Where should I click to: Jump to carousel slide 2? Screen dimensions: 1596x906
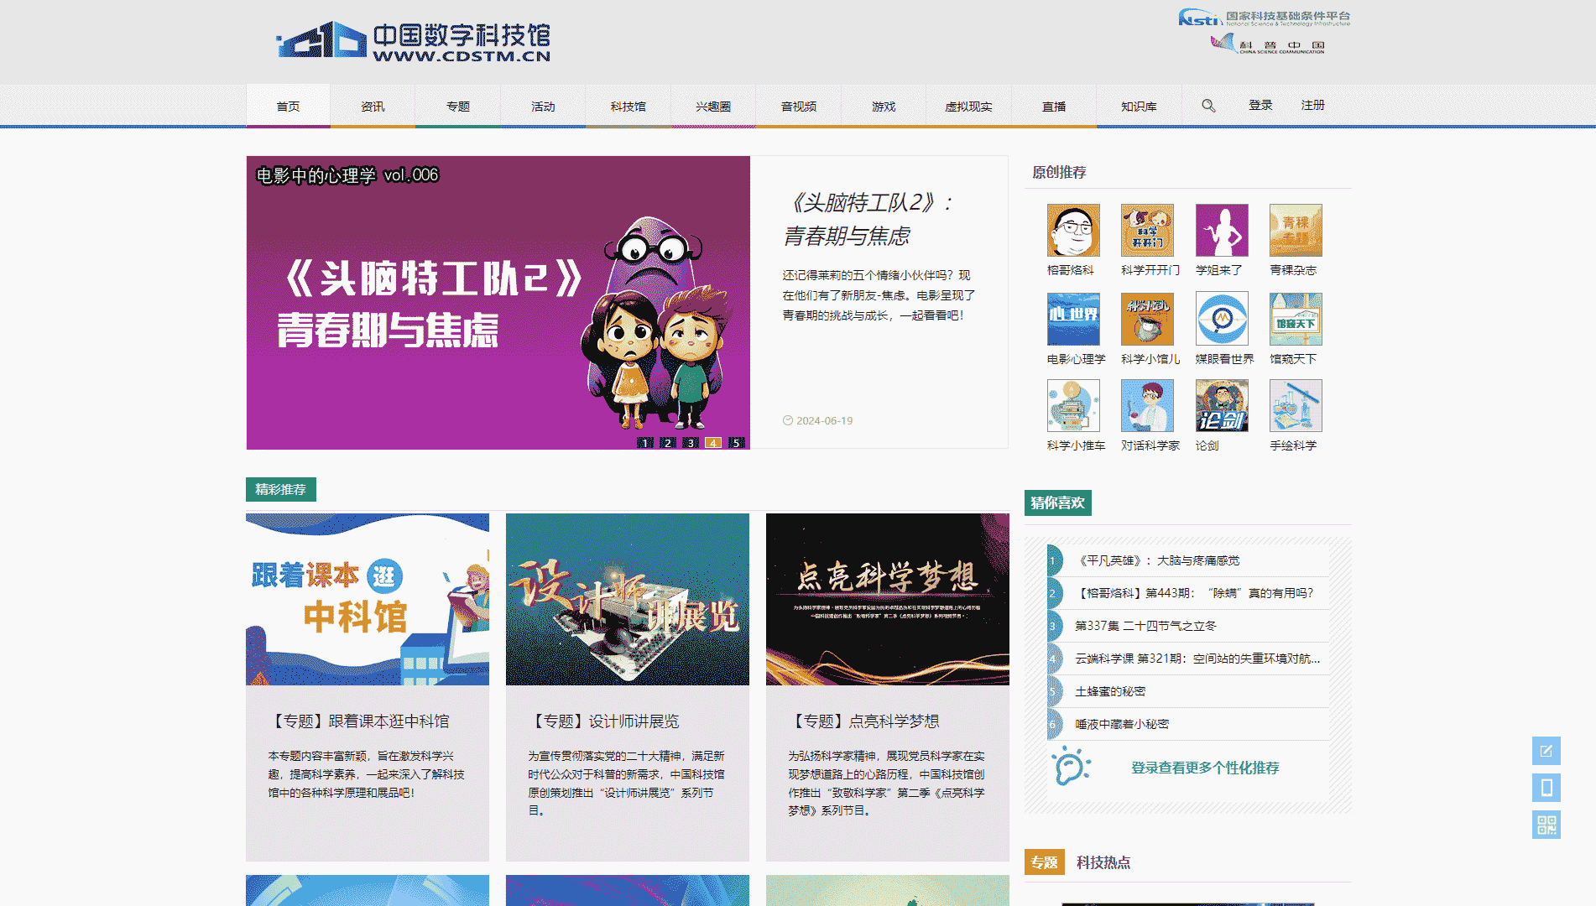click(x=668, y=443)
